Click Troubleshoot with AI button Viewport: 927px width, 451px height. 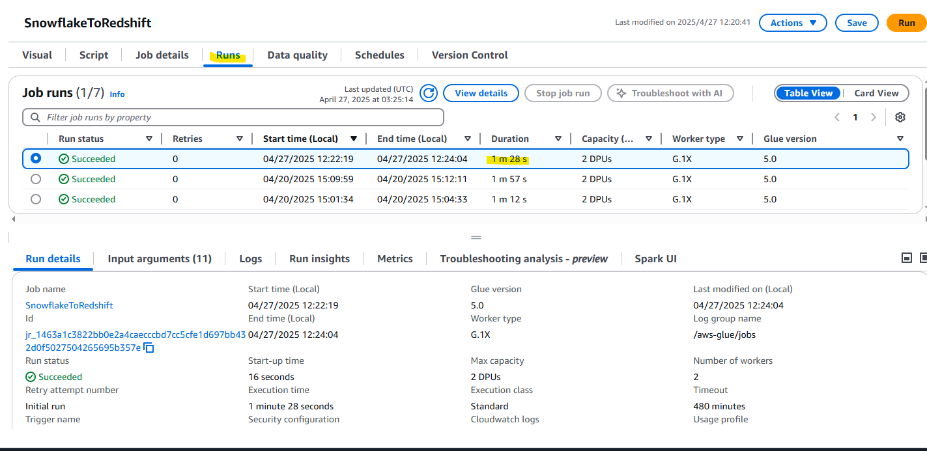coord(670,93)
